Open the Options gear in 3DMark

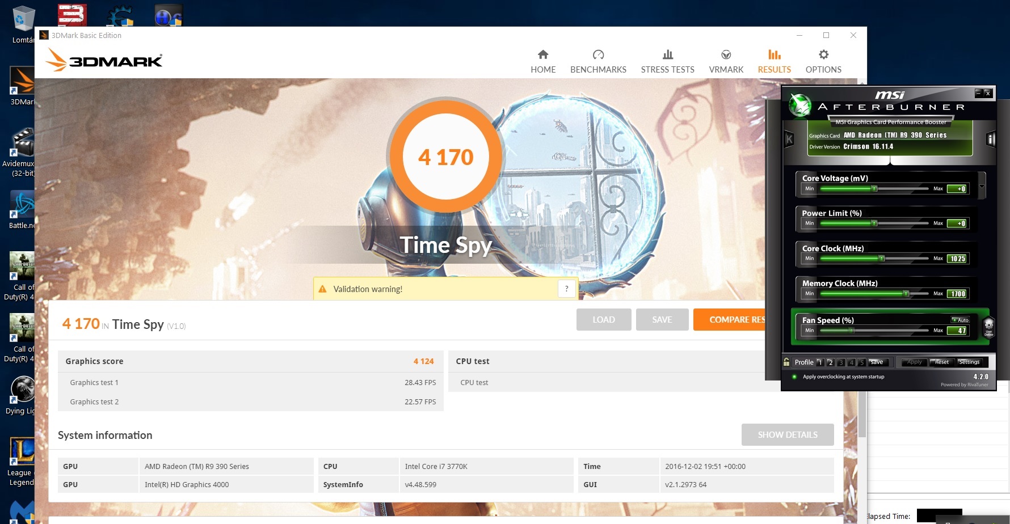(x=823, y=61)
